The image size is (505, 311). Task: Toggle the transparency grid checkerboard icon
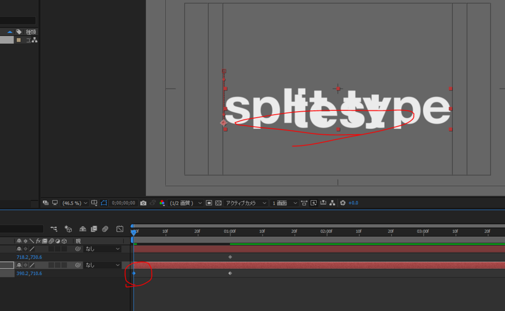coord(218,203)
